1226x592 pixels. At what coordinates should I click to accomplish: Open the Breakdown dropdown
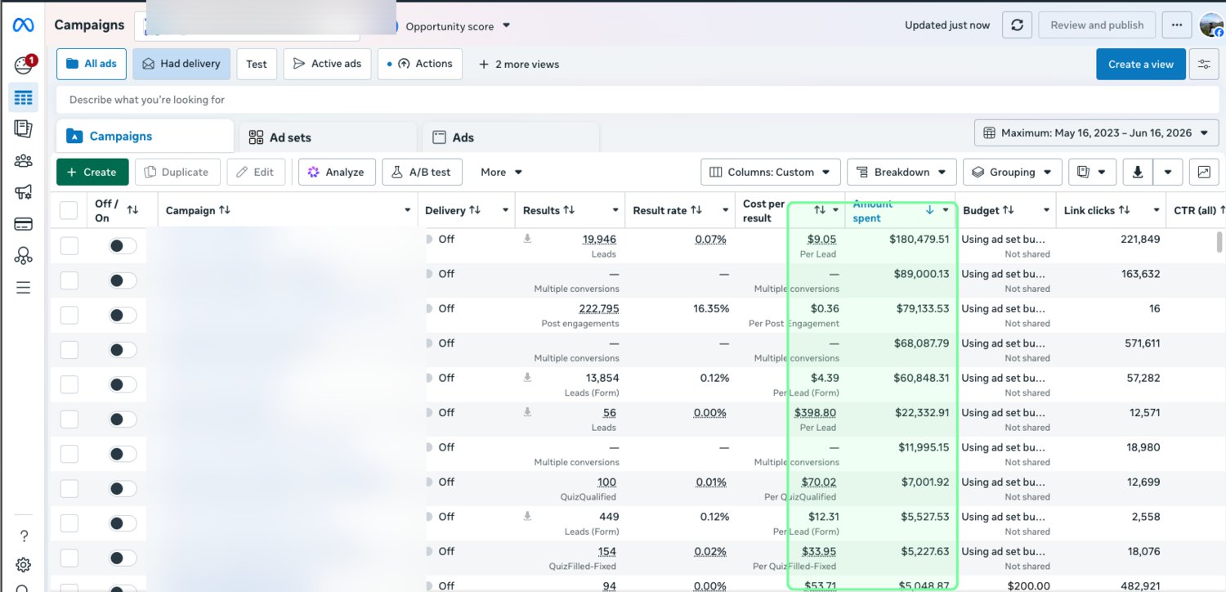coord(902,173)
